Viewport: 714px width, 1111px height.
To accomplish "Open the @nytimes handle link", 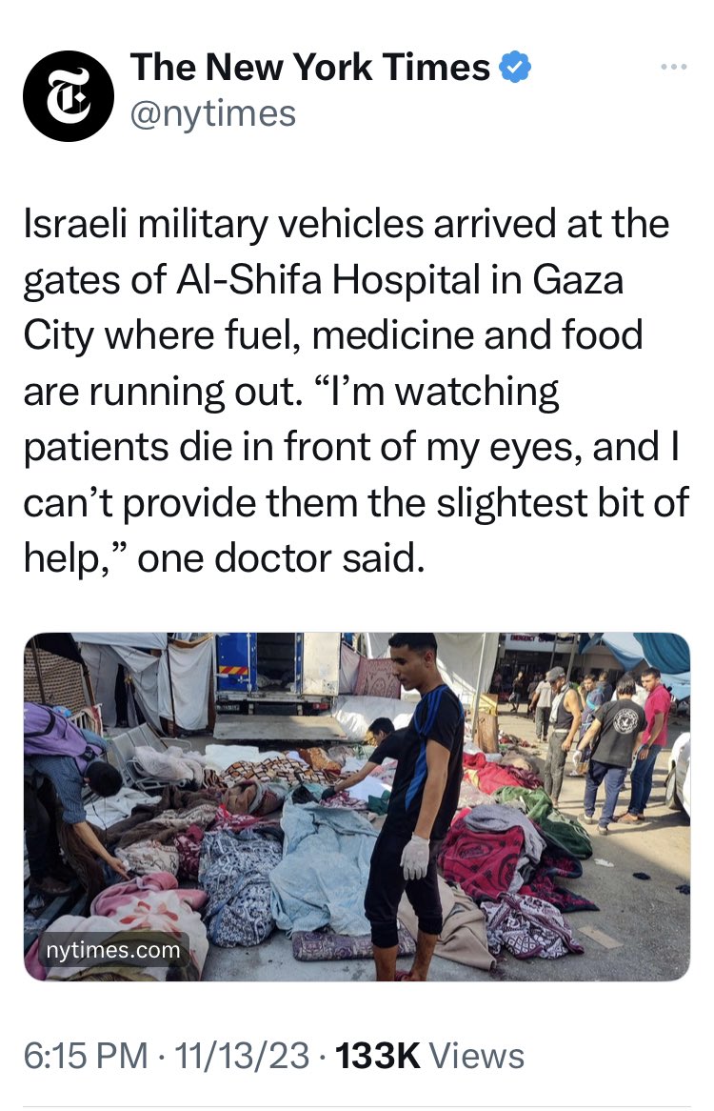I will click(213, 113).
